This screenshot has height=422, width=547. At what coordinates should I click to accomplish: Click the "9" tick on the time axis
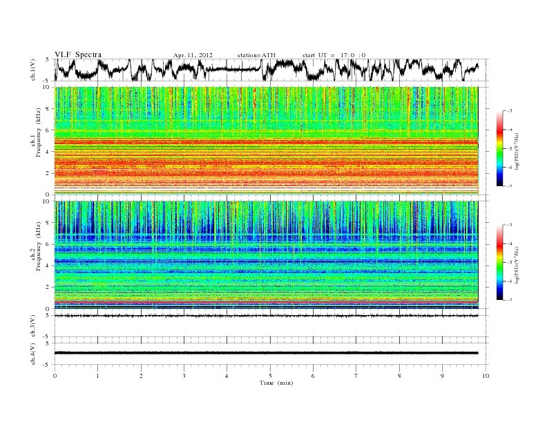442,376
